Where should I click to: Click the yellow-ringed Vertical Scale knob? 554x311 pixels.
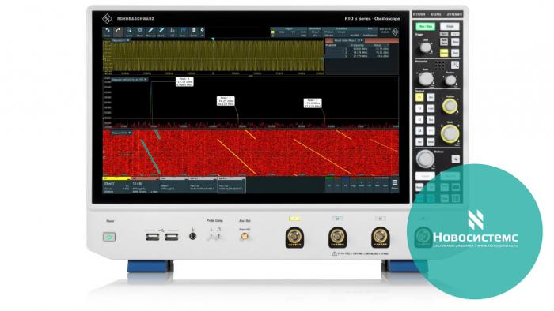[450, 133]
